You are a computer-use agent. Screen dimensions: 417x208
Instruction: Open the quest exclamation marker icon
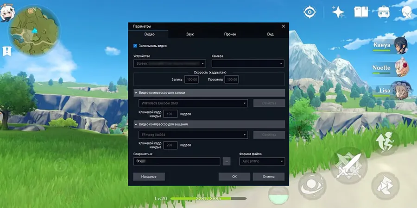7,50
